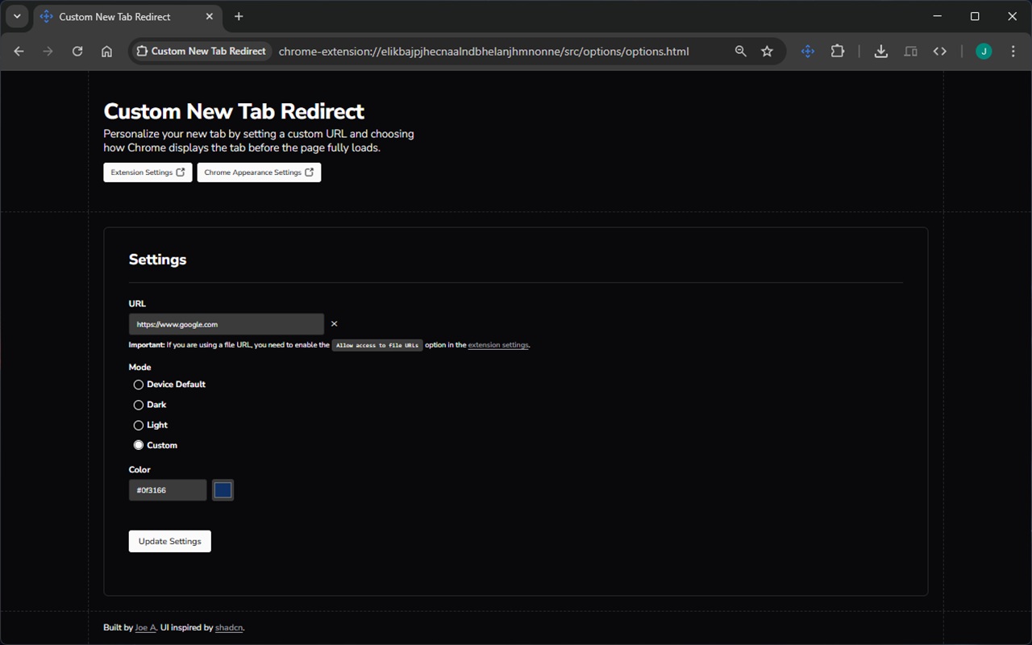The width and height of the screenshot is (1032, 645).
Task: Choose the Light mode option
Action: tap(139, 425)
